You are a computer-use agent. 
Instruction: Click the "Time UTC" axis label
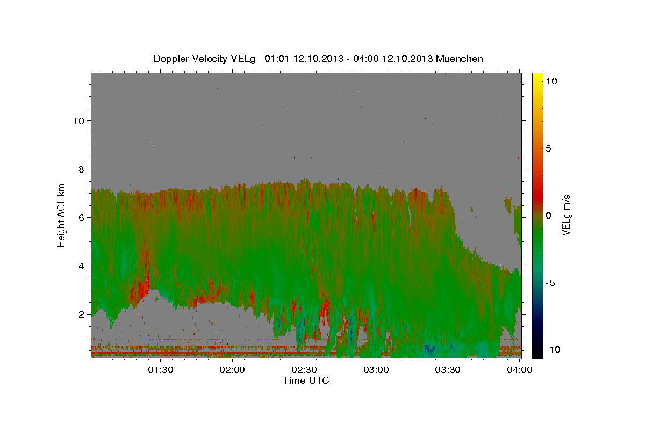point(306,381)
